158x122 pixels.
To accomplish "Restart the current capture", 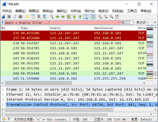I will tap(15, 17).
